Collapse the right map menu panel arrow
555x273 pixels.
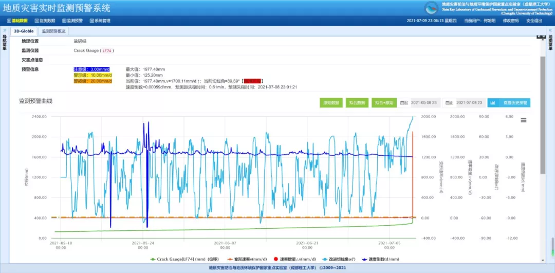point(550,30)
